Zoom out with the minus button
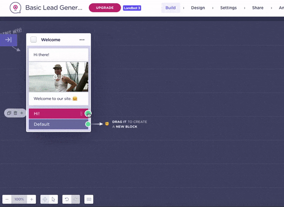The image size is (284, 207). tap(7, 199)
